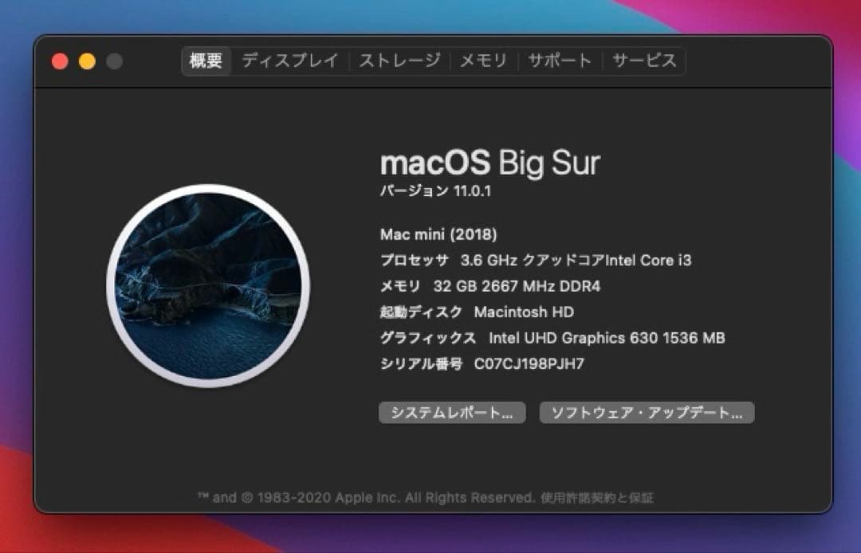The width and height of the screenshot is (861, 553).
Task: Switch to the メモリ tab
Action: (483, 60)
